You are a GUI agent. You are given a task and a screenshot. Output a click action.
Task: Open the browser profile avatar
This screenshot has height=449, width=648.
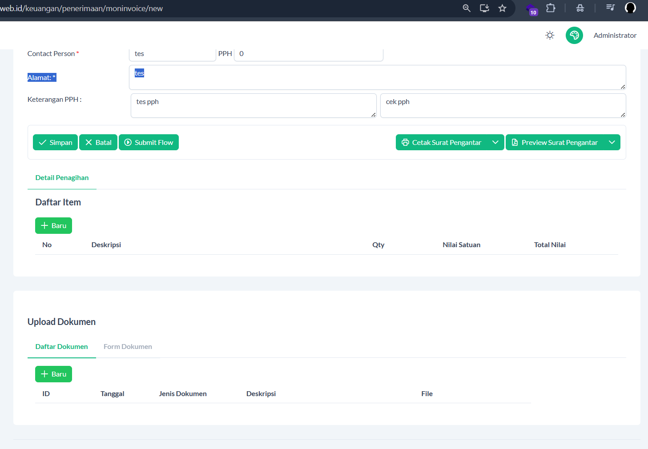630,8
